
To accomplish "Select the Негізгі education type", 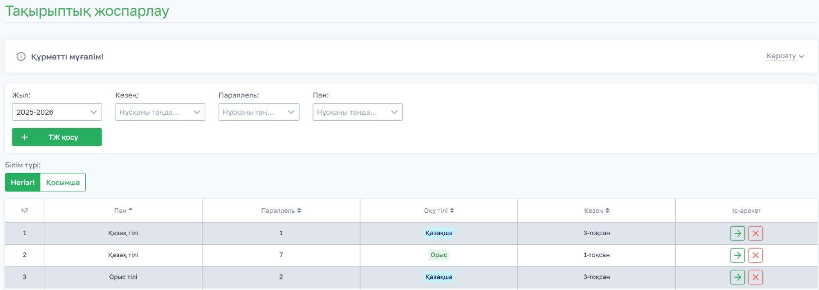I will [23, 183].
